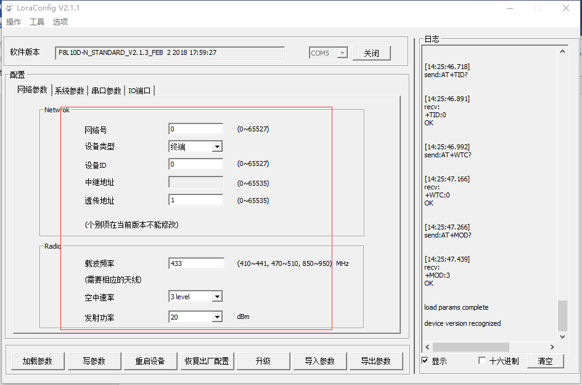Viewport: 582px width, 385px height.
Task: Click the LoraConfig app icon in title bar
Action: [x=9, y=8]
